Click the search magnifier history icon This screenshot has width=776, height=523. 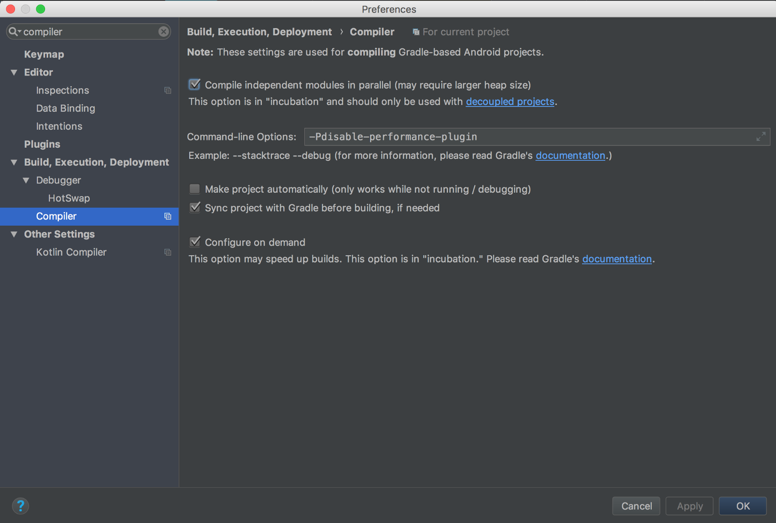14,31
